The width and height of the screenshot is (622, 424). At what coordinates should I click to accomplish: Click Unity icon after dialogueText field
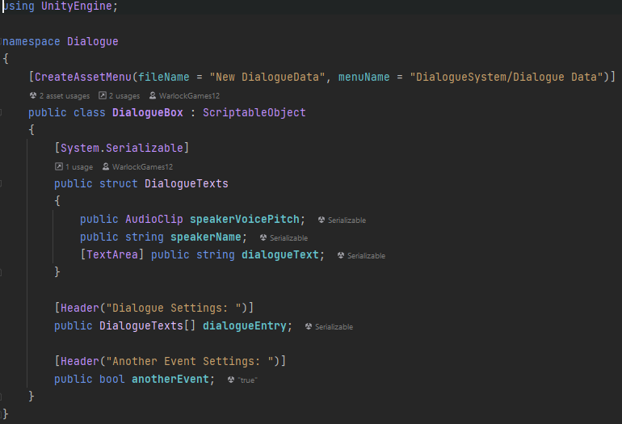point(341,255)
